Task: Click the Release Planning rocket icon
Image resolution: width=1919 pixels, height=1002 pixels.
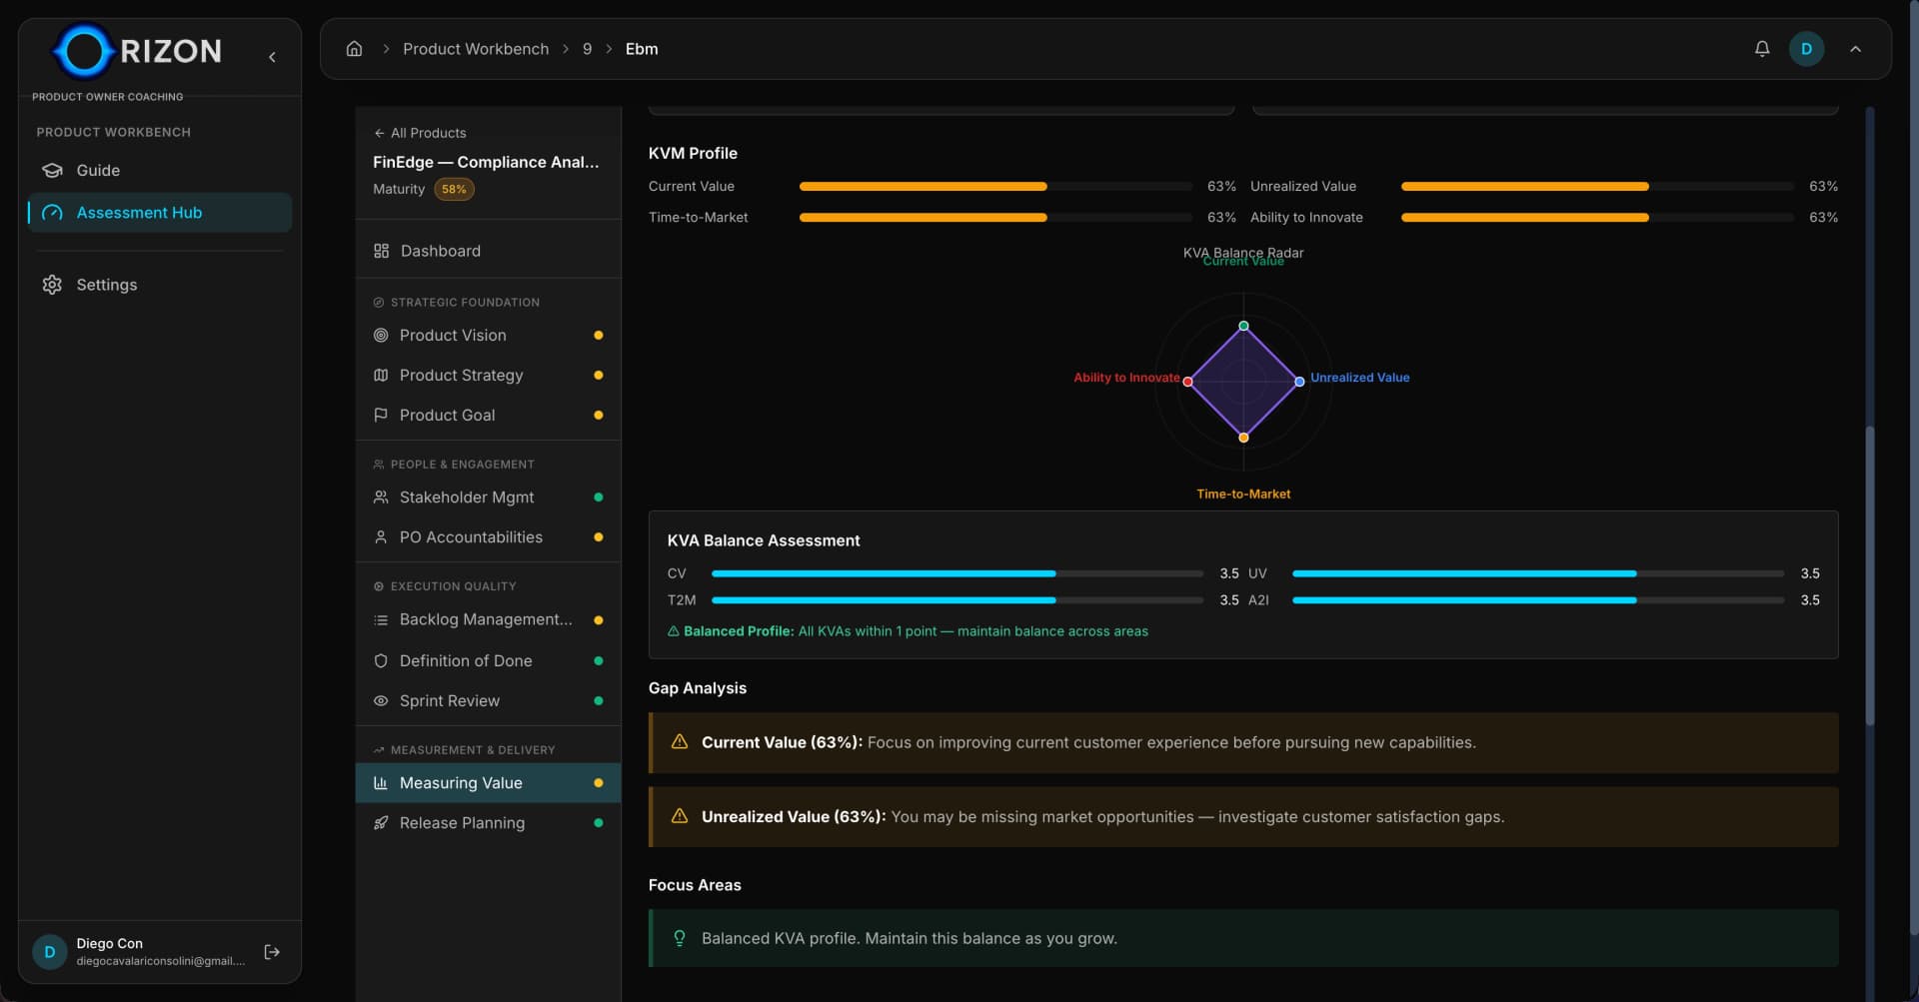Action: (381, 822)
